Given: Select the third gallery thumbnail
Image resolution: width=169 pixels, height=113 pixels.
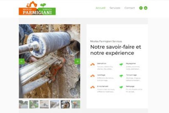Looking at the screenshot, I should pos(44,104).
